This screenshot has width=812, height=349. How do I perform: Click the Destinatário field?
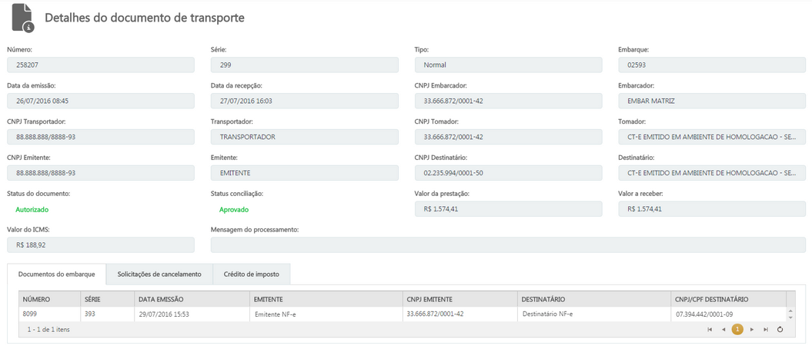tap(712, 173)
